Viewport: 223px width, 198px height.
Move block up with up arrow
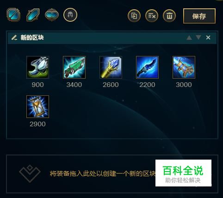(x=189, y=37)
